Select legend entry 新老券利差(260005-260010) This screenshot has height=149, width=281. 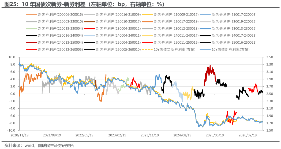(x=112, y=49)
